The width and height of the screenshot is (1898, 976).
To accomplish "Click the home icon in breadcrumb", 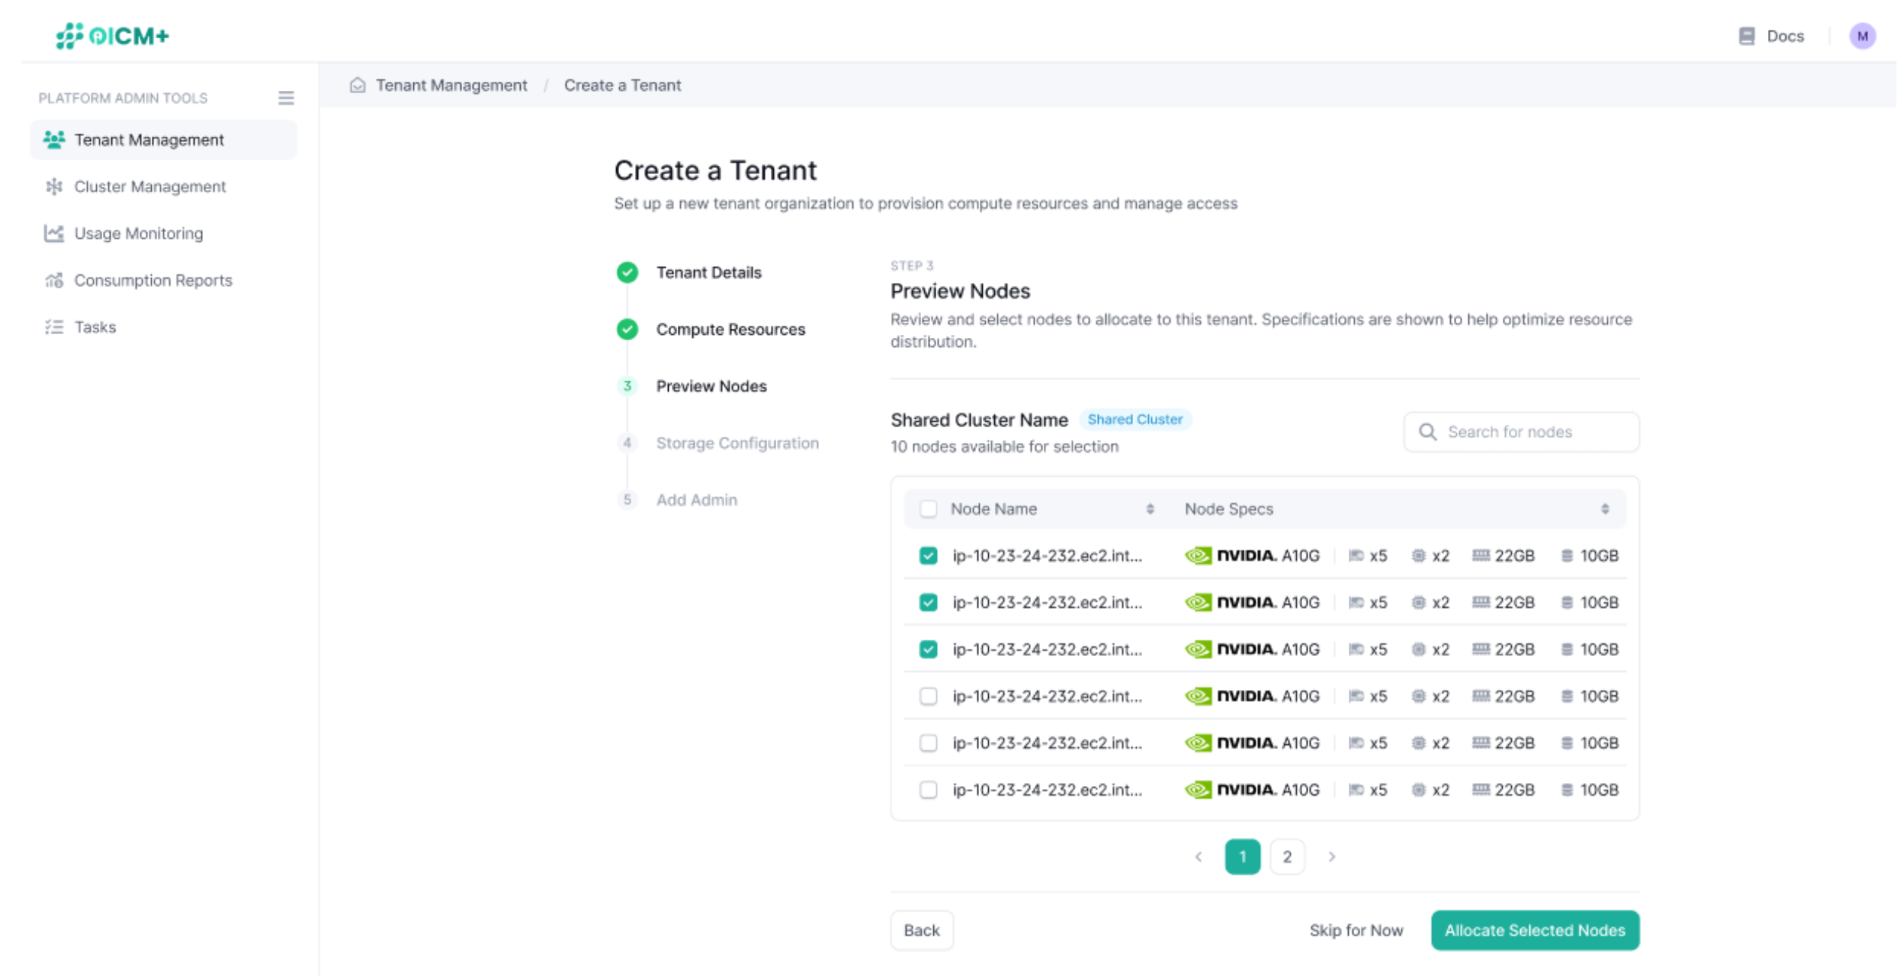I will click(358, 85).
